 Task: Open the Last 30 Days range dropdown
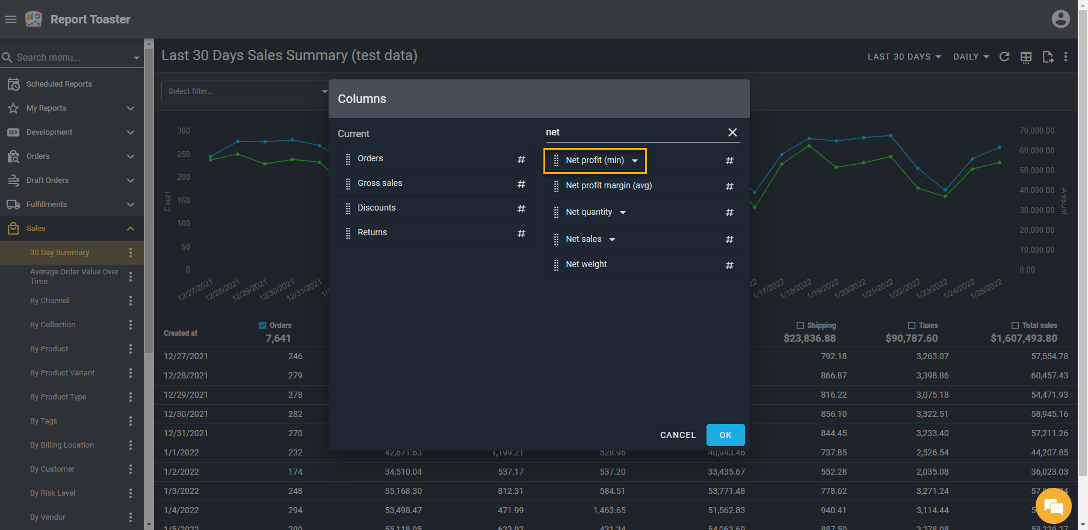tap(904, 57)
